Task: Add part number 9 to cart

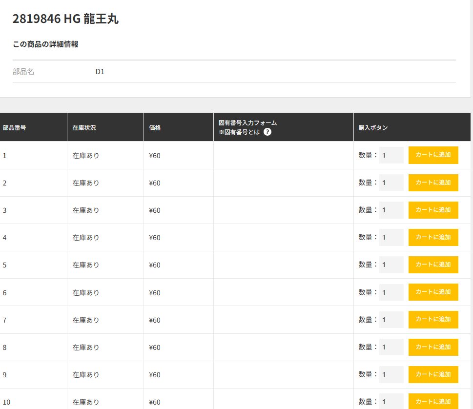Action: click(x=433, y=374)
